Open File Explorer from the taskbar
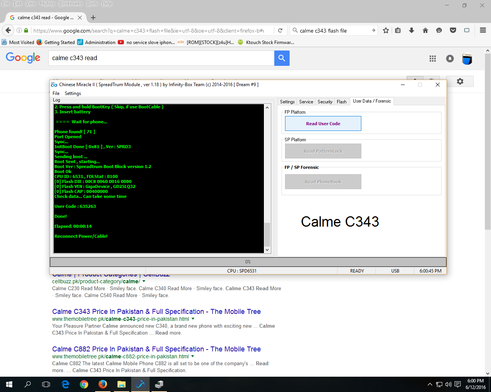The width and height of the screenshot is (491, 392). [x=122, y=384]
